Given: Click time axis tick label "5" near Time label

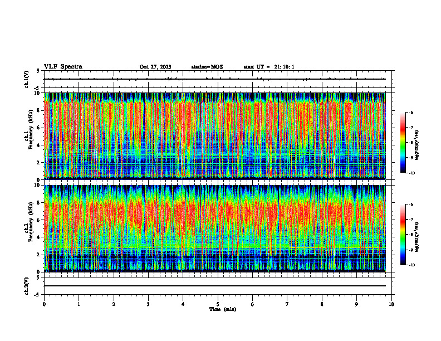Looking at the screenshot, I should pos(218,304).
